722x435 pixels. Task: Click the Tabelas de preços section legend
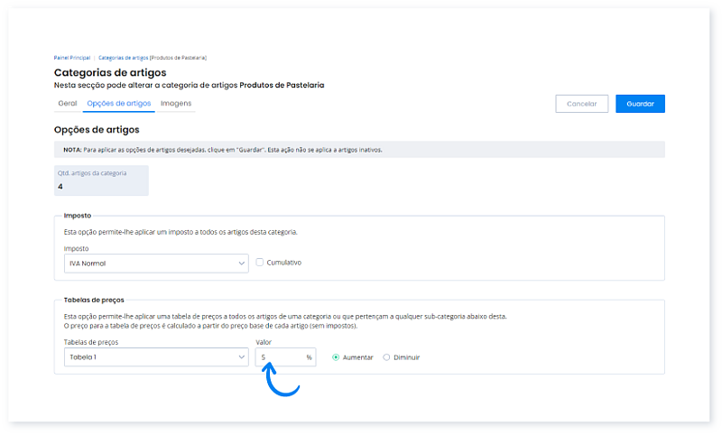click(x=94, y=300)
